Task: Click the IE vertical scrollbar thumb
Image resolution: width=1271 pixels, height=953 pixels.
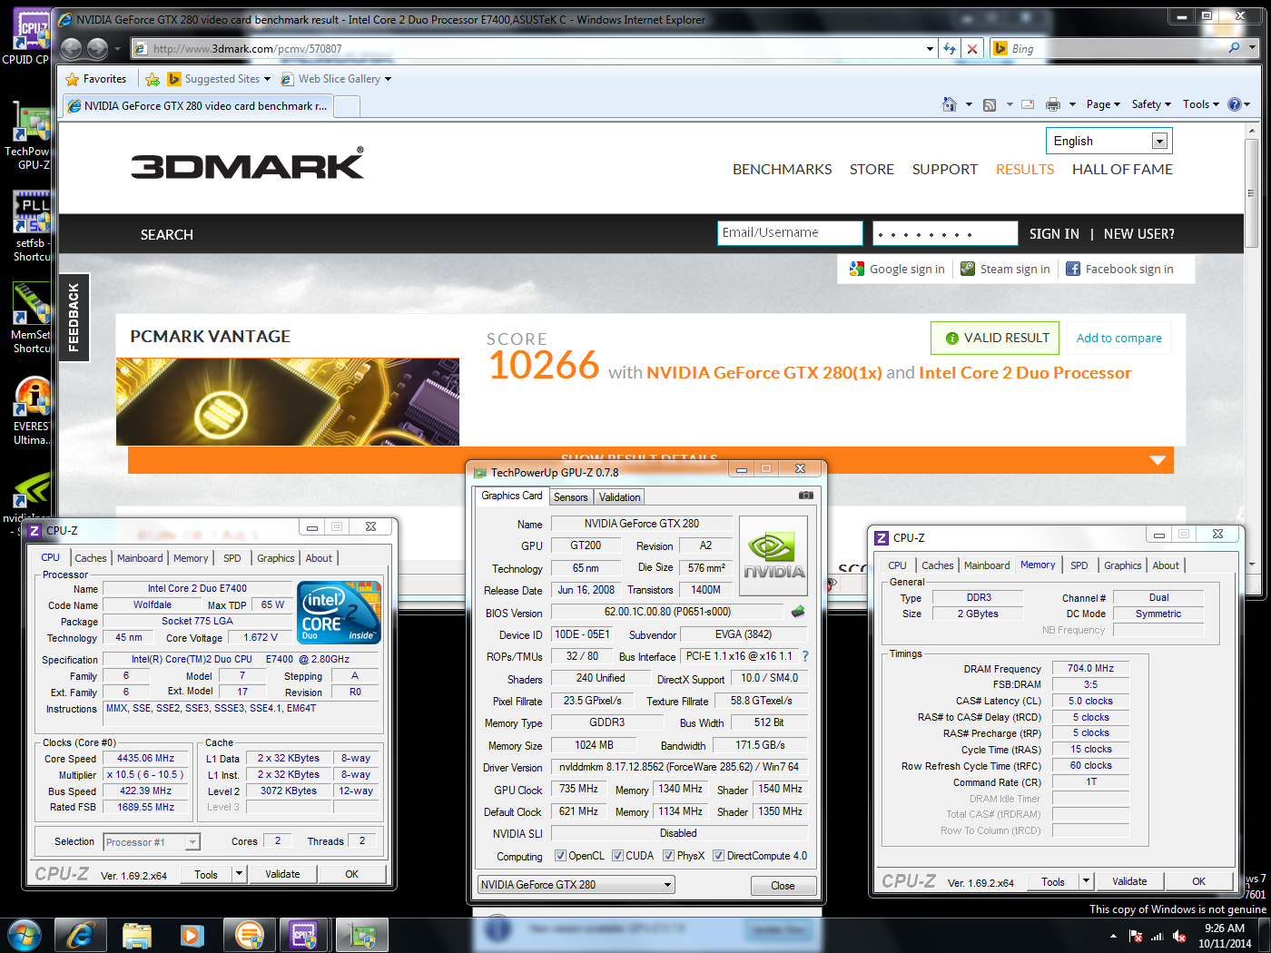Action: [1252, 192]
